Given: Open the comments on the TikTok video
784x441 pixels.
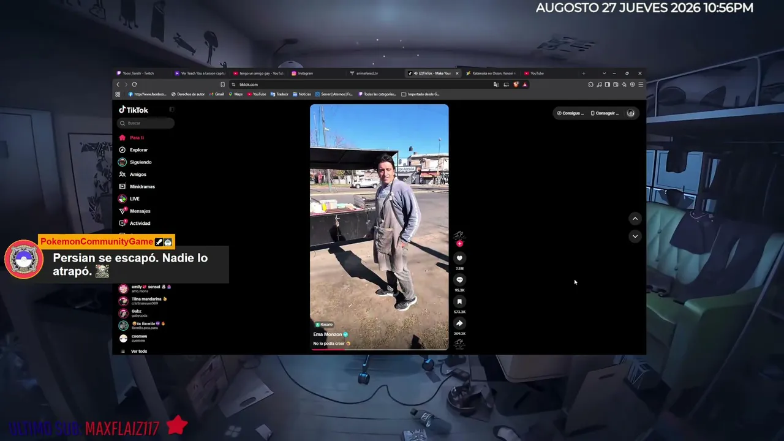Looking at the screenshot, I should pyautogui.click(x=459, y=280).
